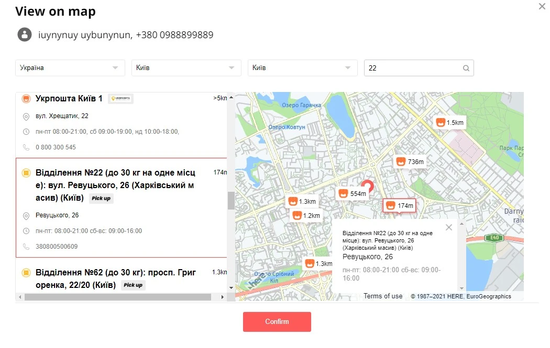Click phone number 380800500609
550x348 pixels.
(57, 247)
